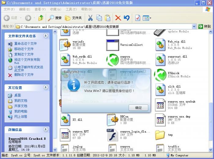Select the jsqlog text document icon
The height and width of the screenshot is (159, 214).
click(65, 148)
